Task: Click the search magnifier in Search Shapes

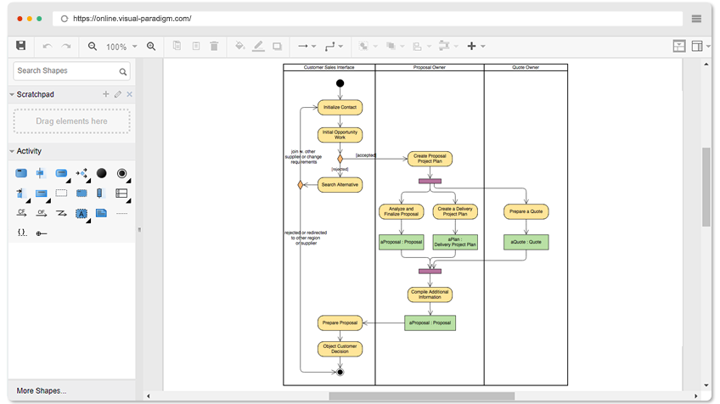Action: tap(122, 71)
